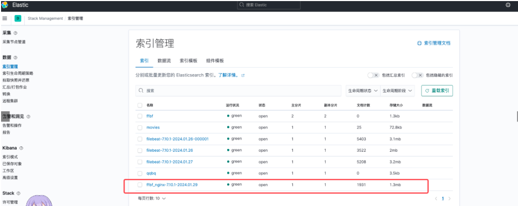Open 每页行数 rows per page dropdown
This screenshot has width=518, height=206.
point(152,198)
